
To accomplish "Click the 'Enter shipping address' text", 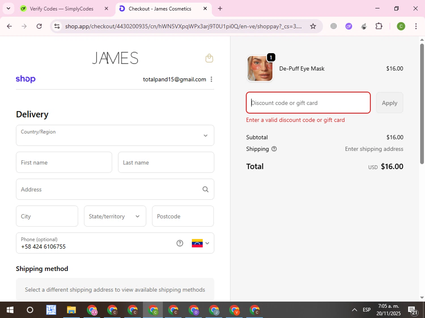I will [374, 149].
